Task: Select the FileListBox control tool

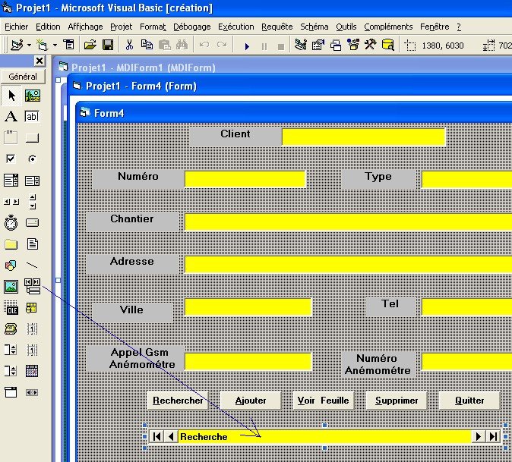Action: pyautogui.click(x=32, y=244)
